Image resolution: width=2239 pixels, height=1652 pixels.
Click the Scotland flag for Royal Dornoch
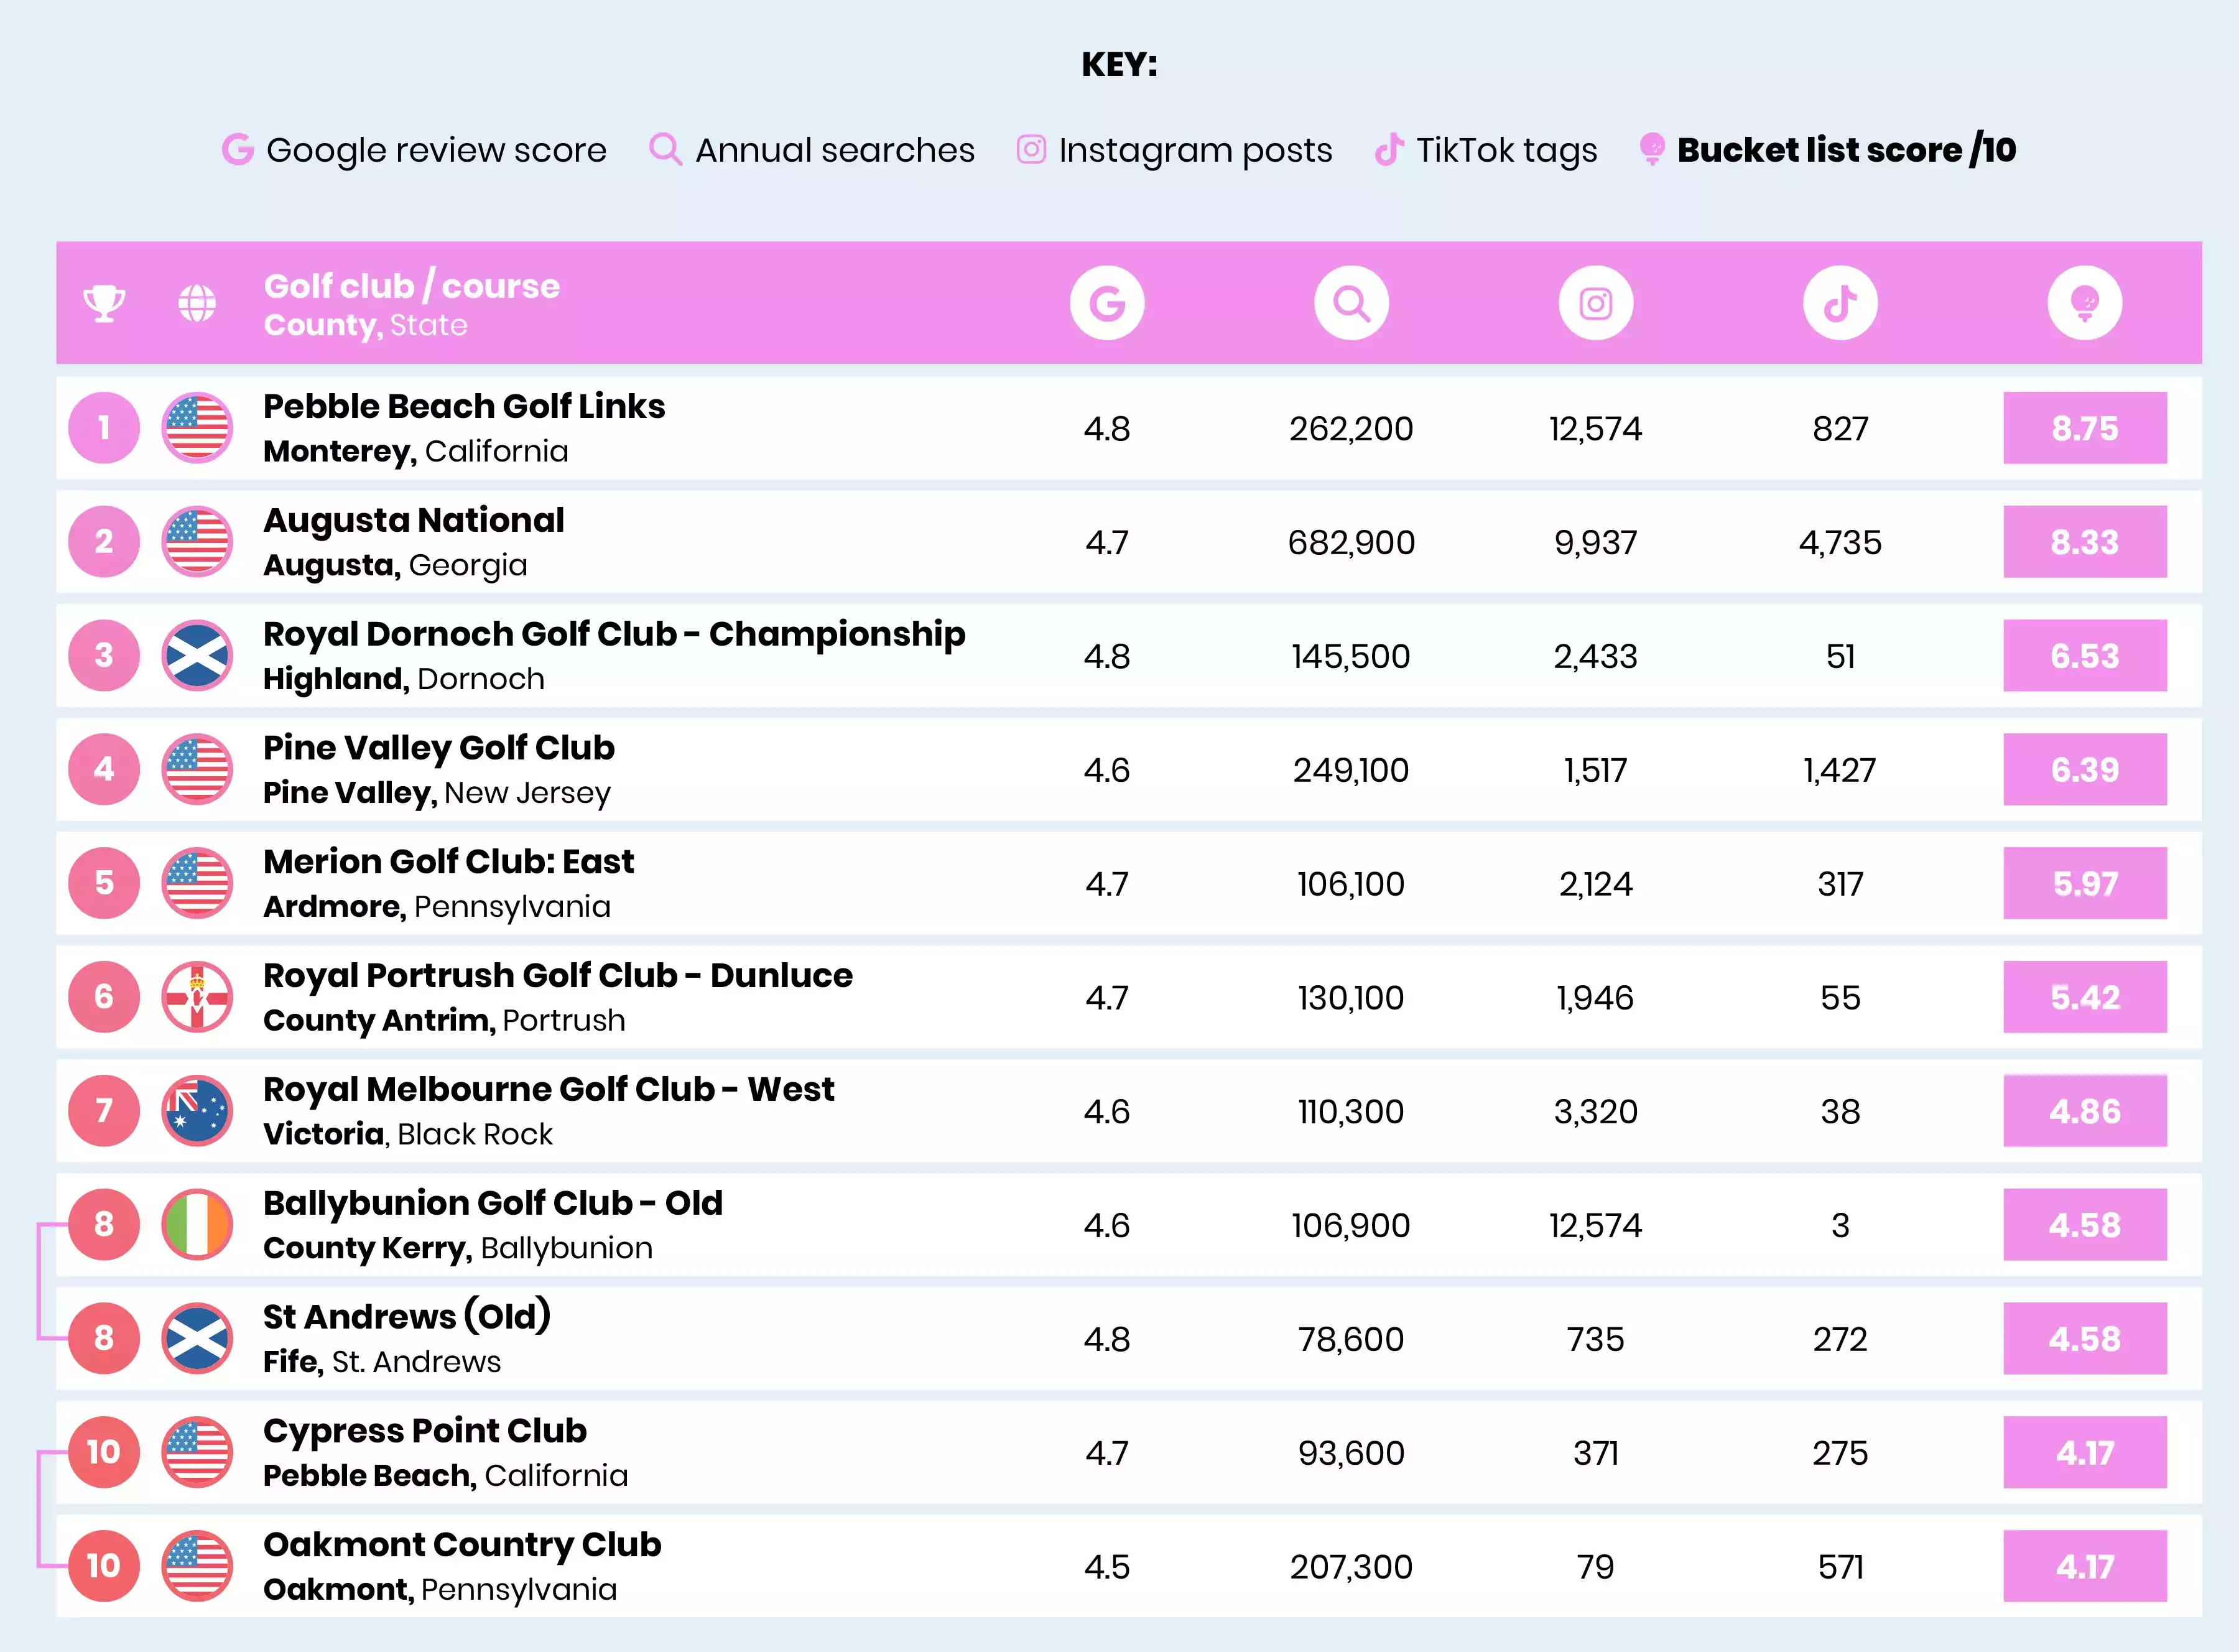197,656
